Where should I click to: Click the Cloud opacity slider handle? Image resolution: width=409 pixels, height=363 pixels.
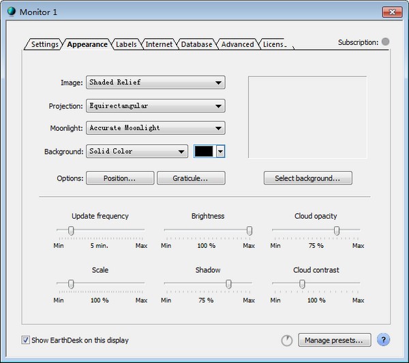coord(337,231)
